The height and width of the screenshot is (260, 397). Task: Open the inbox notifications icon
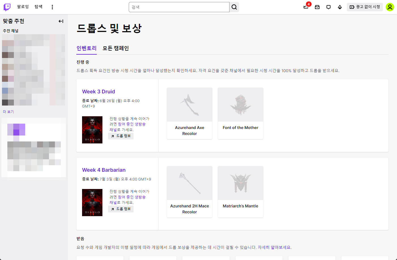pos(317,7)
